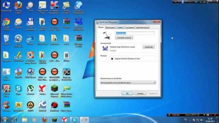Open the CCleaner desktop shortcut
Screen dimensions: 219x123
(x=6, y=107)
